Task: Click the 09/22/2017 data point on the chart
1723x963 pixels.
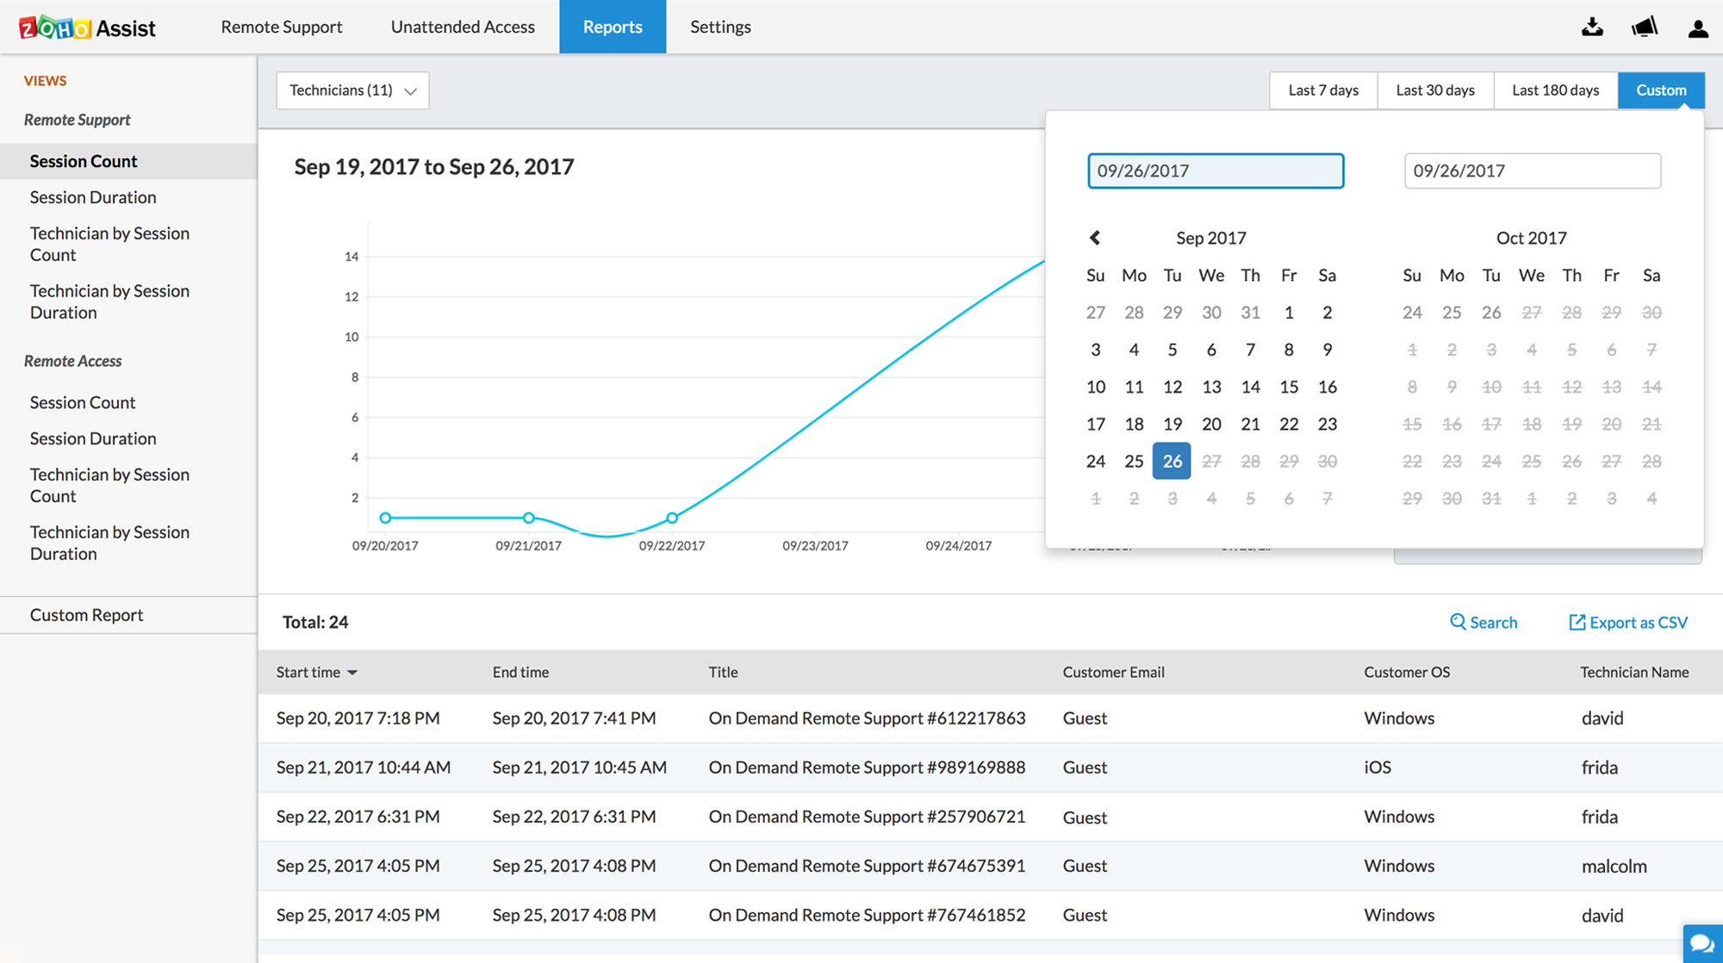Action: coord(672,518)
